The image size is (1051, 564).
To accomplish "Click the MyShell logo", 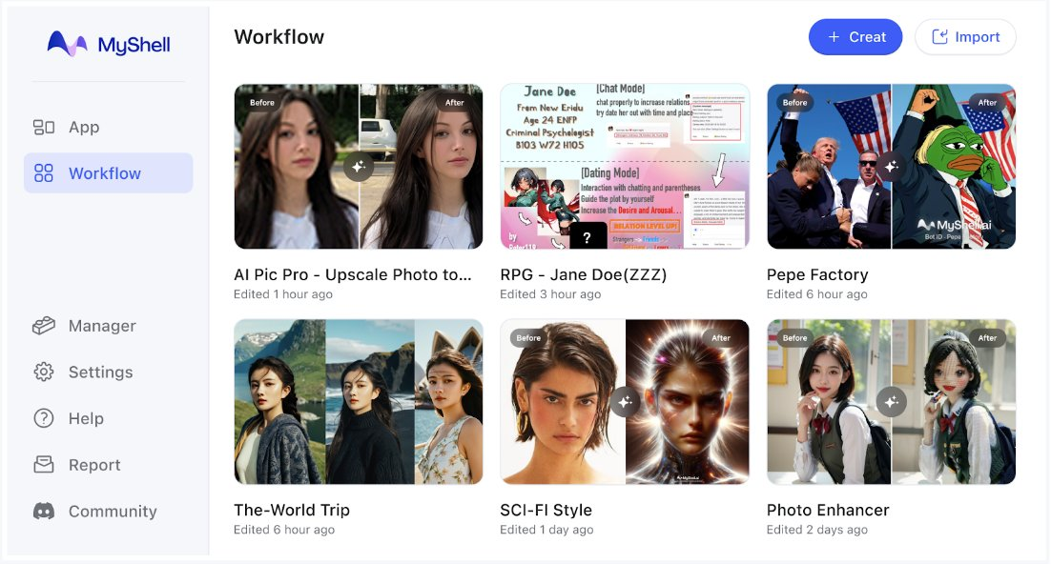I will click(x=109, y=44).
